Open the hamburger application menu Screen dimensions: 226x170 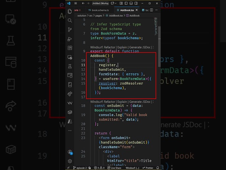pyautogui.click(x=76, y=3)
